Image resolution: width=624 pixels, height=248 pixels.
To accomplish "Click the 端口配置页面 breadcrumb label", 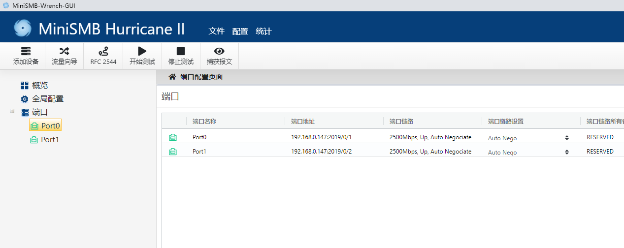I will coord(201,77).
